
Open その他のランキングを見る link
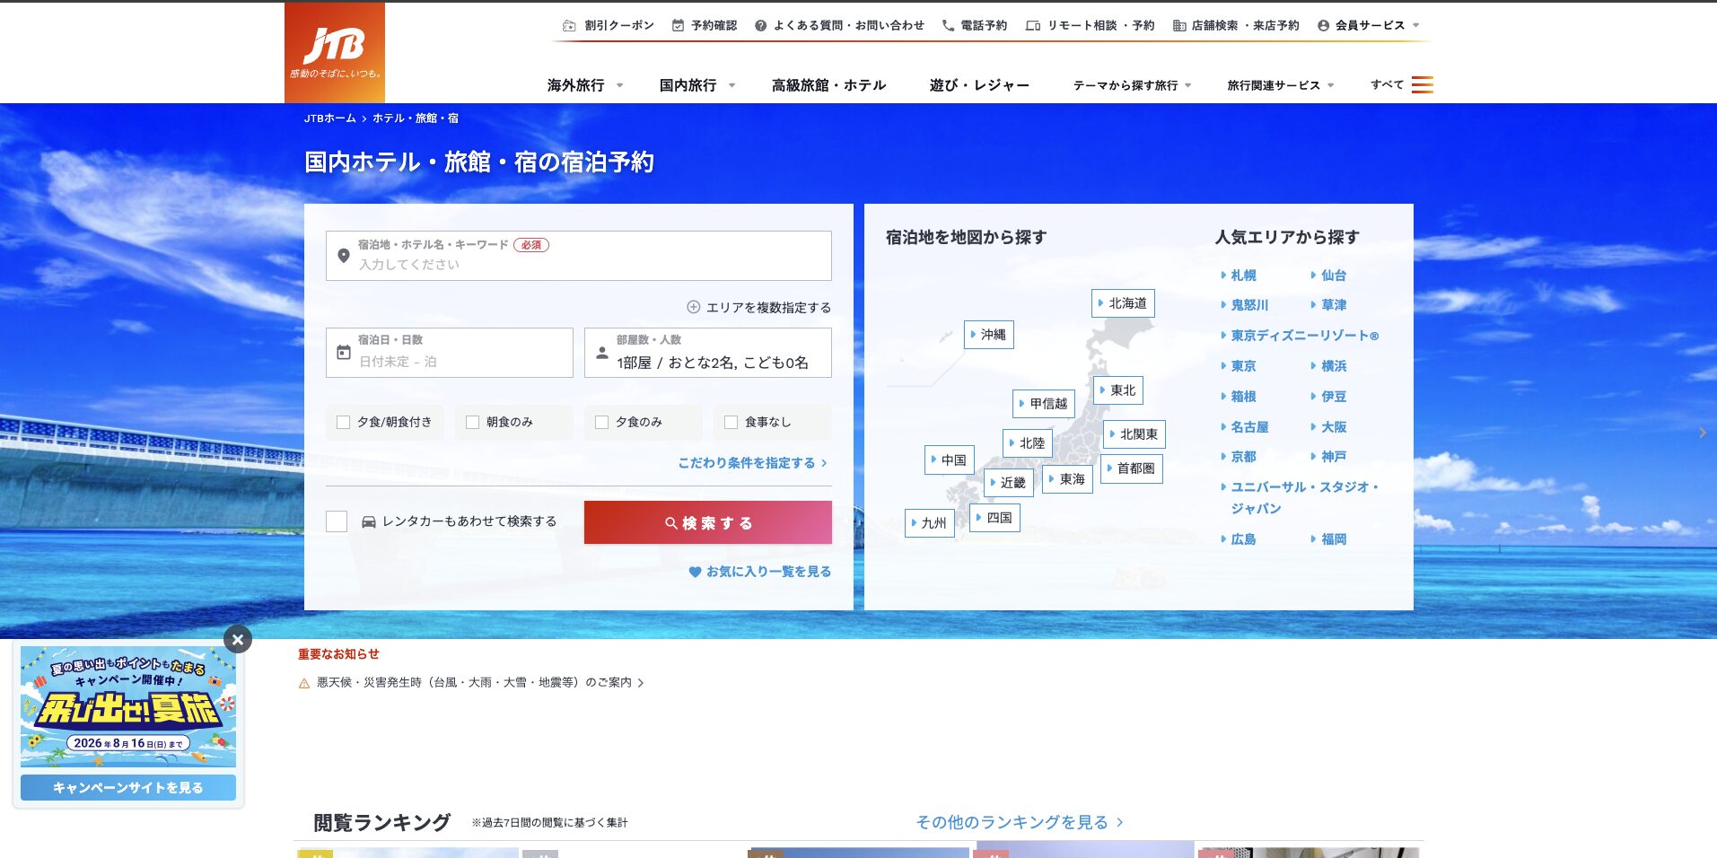[x=1020, y=822]
